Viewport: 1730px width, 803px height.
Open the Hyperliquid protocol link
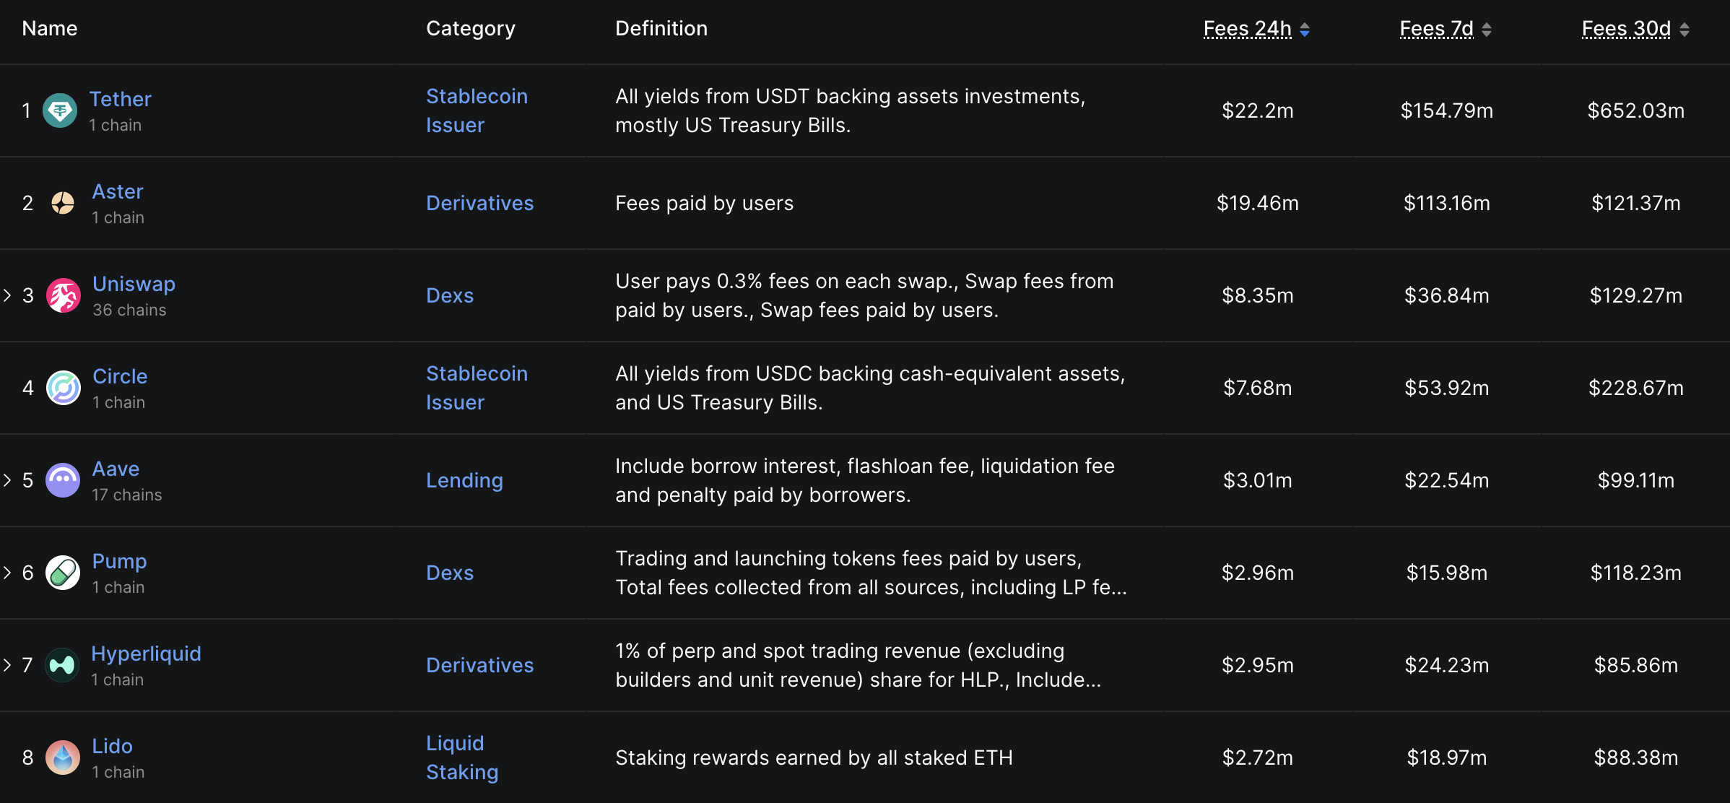(146, 654)
